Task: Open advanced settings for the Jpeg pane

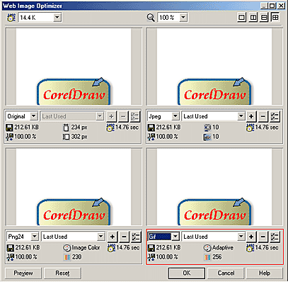Action: (275, 116)
